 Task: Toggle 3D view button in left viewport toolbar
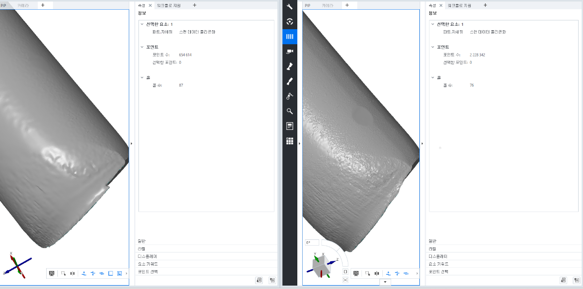coord(52,273)
